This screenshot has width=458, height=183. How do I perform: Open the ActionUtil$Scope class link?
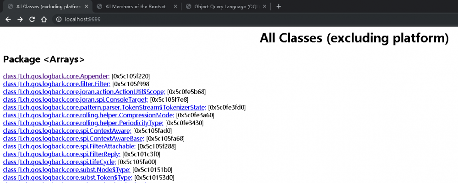pos(84,92)
